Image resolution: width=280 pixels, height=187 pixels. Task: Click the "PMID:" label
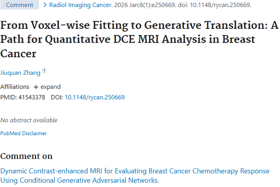click(9, 97)
